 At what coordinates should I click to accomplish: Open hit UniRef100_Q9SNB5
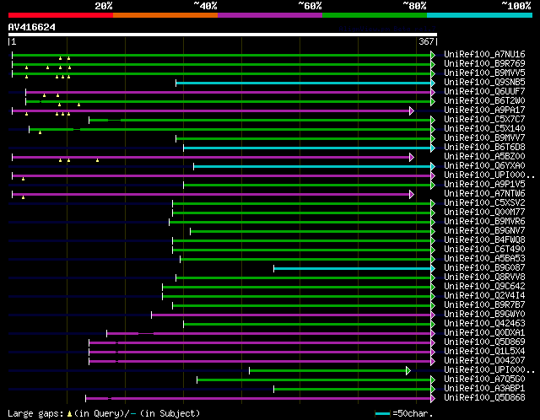(x=484, y=83)
